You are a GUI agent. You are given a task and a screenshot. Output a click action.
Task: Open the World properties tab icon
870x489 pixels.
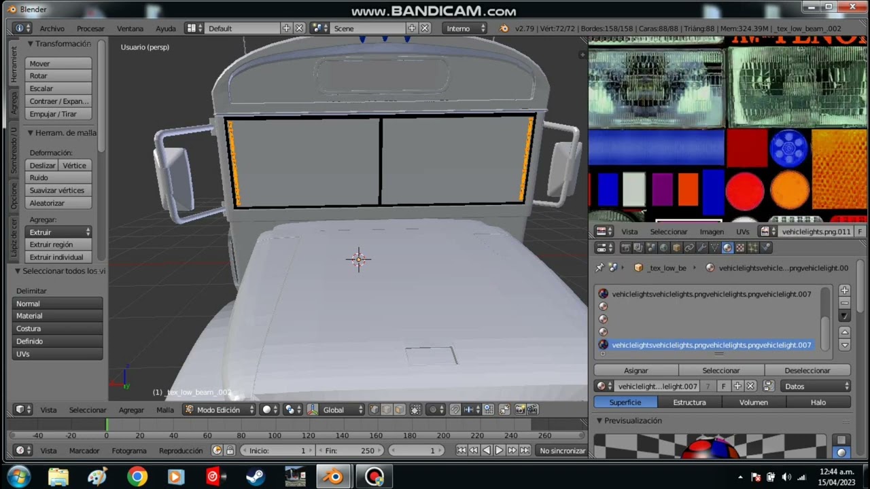click(664, 248)
